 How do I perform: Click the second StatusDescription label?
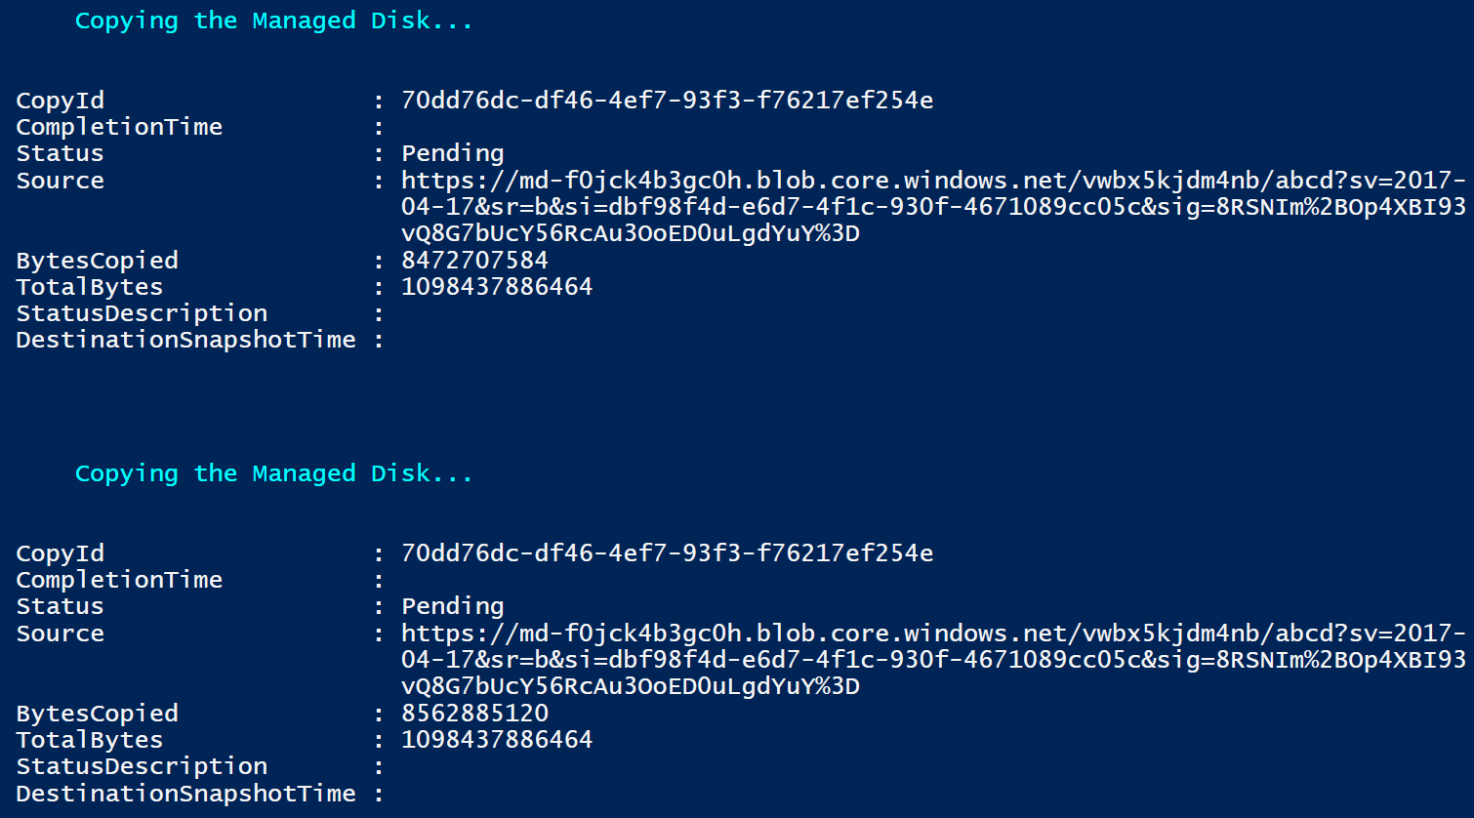142,766
